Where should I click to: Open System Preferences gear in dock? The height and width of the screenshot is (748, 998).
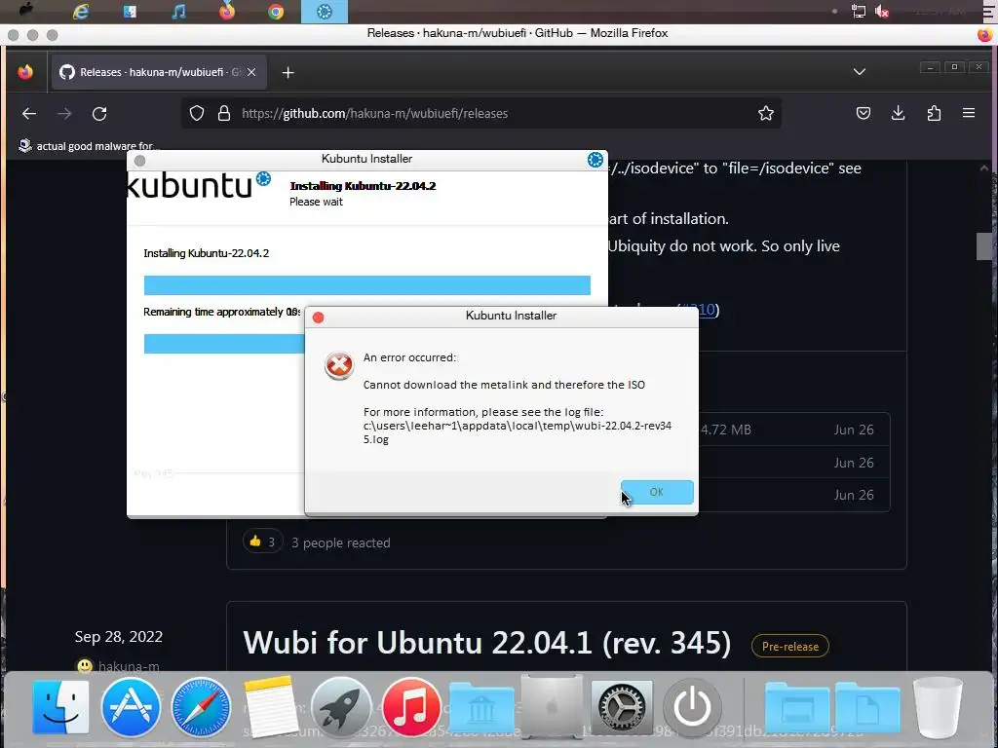(622, 707)
